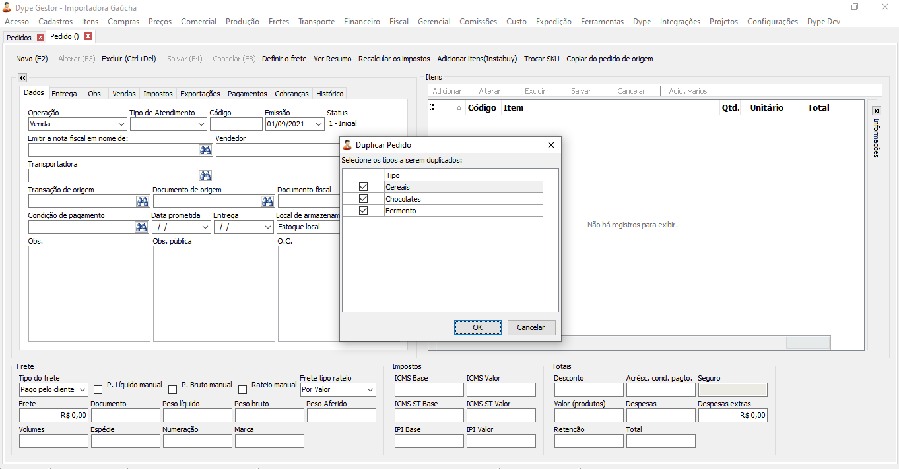Uncheck the Chocolates checkbox
Screen dimensions: 899x469
click(x=363, y=199)
